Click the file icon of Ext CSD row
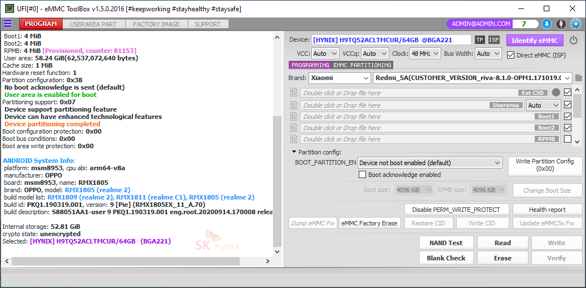 (293, 92)
